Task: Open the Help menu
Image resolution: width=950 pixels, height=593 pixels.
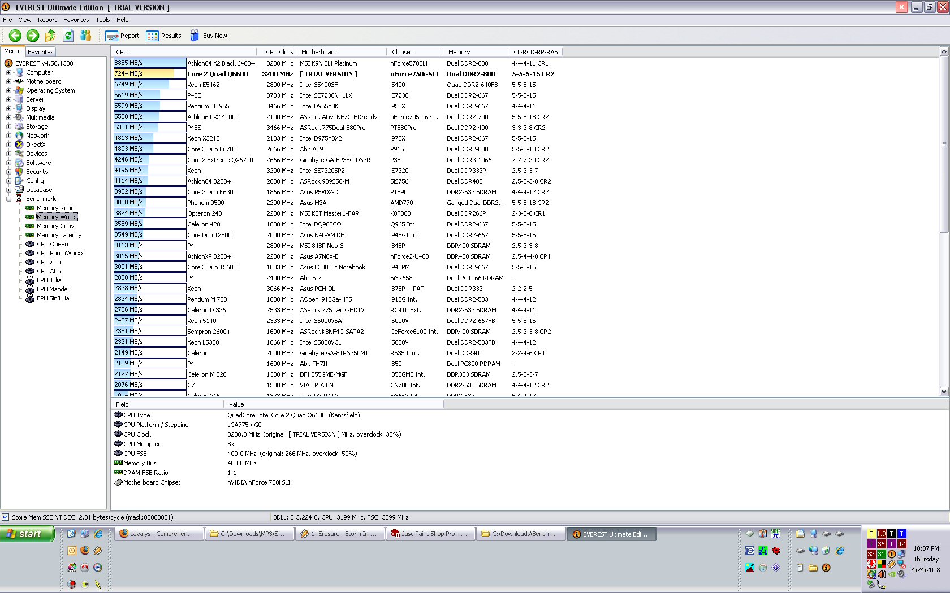Action: tap(122, 20)
